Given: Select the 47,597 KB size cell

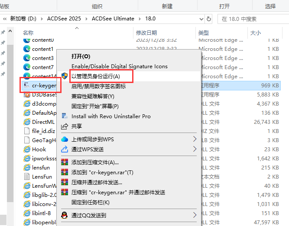Looking at the screenshot, I should (x=266, y=222).
